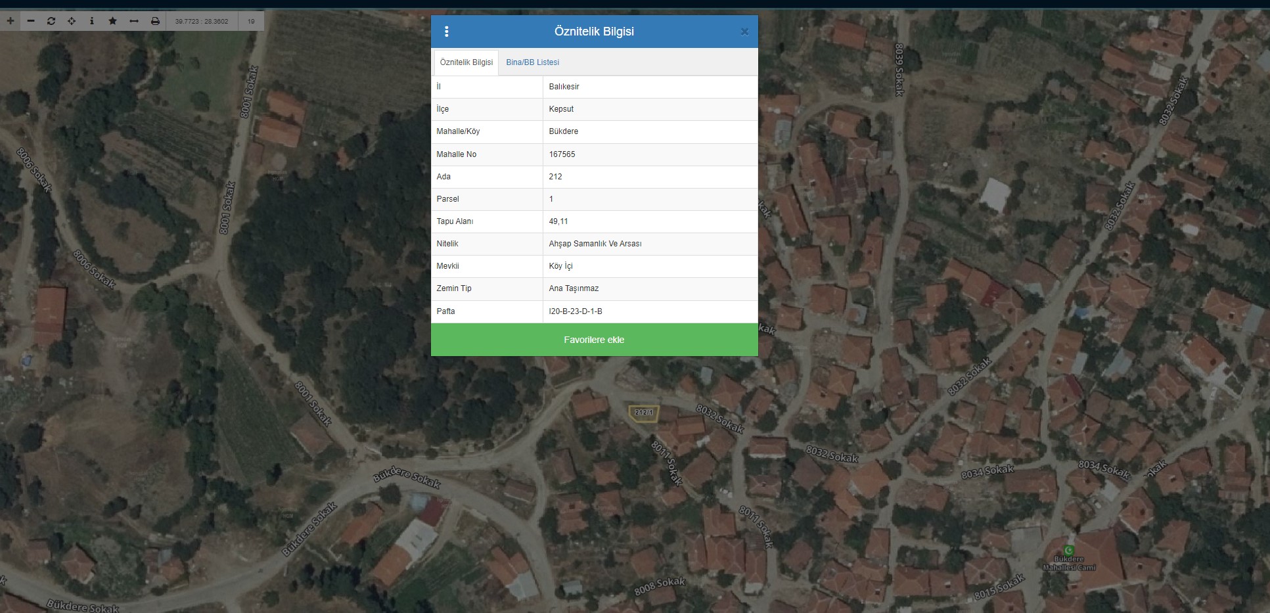This screenshot has height=613, width=1270.
Task: Click the refresh map icon
Action: click(x=51, y=21)
